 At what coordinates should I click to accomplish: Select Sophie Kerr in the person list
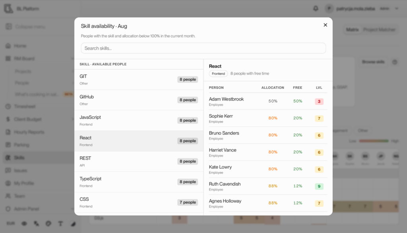268,118
